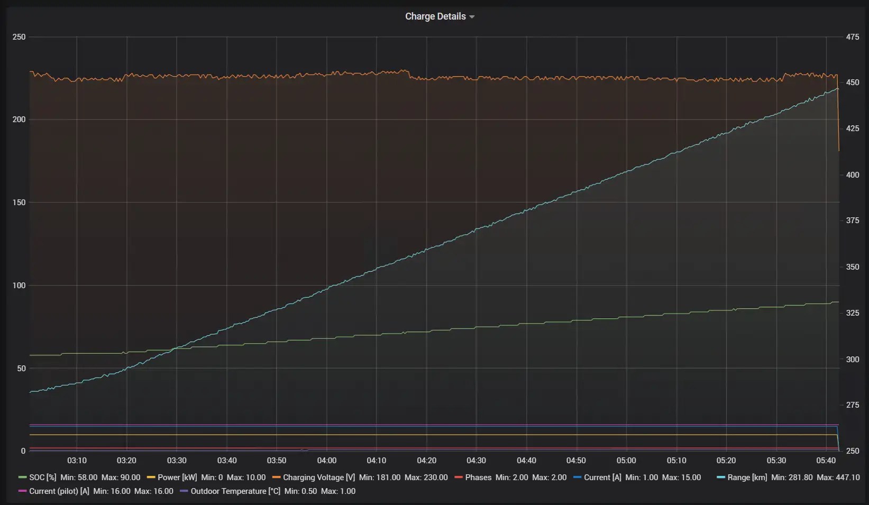Click the Power [kW] legend color indicator
869x505 pixels.
(151, 478)
